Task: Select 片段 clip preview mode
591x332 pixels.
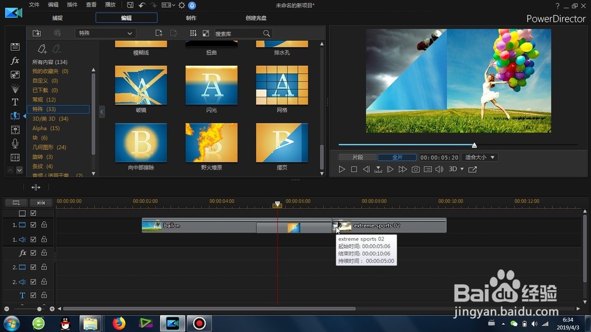Action: 358,157
